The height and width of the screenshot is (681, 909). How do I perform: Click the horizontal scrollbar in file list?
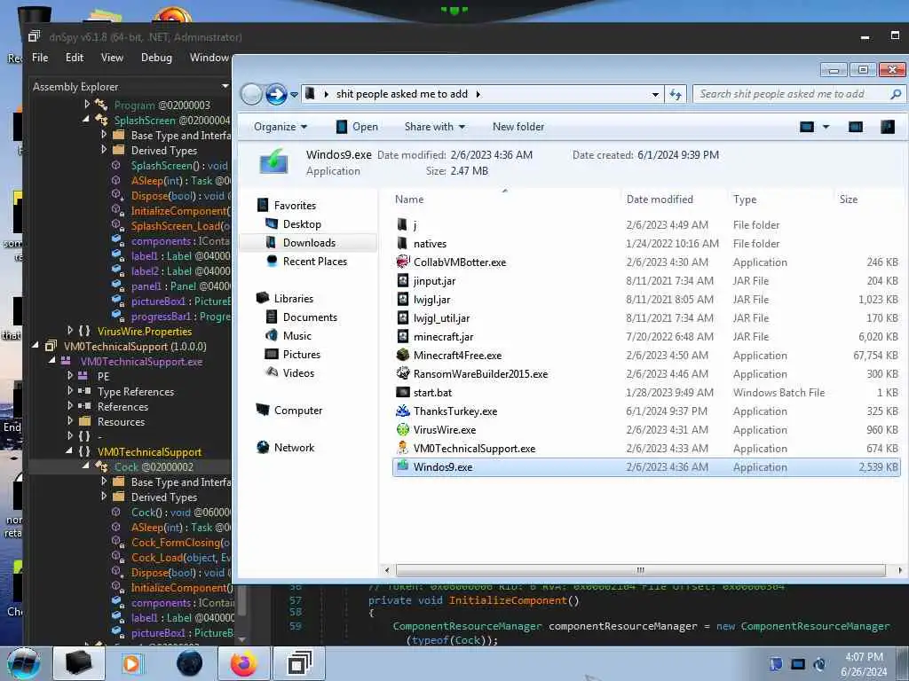pos(641,570)
